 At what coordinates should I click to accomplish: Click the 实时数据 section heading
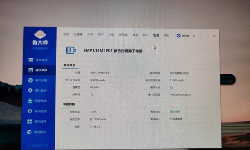coord(69,104)
